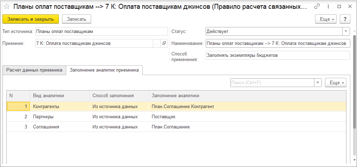This screenshot has width=357, height=167.
Task: Open the Приемник item with the open-form icon
Action: (164, 44)
